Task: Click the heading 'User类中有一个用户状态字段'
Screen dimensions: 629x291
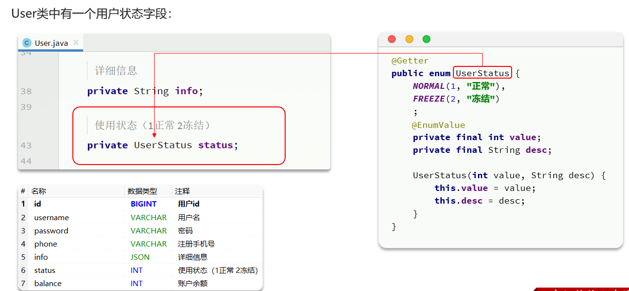Action: point(91,13)
